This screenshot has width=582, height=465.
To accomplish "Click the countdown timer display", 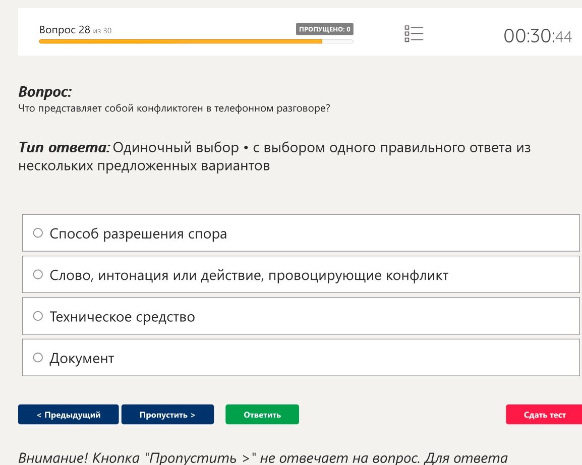I will pyautogui.click(x=538, y=36).
